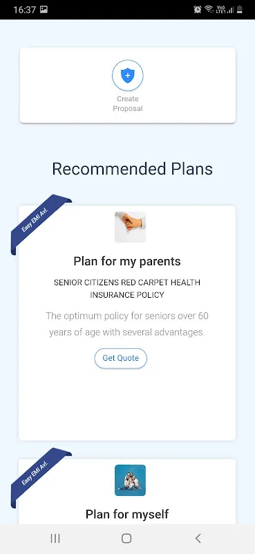Tap the Wi-Fi status icon

coord(209,10)
